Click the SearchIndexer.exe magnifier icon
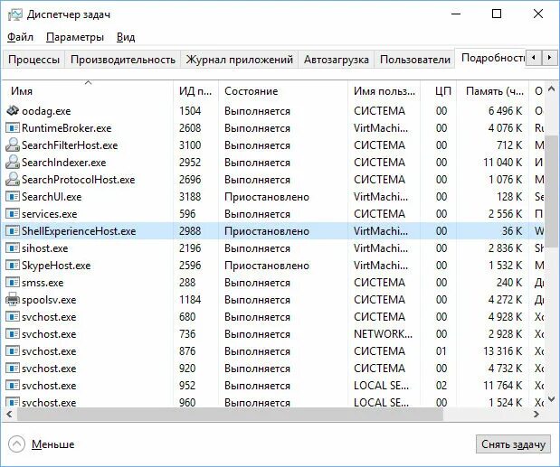 pos(13,163)
